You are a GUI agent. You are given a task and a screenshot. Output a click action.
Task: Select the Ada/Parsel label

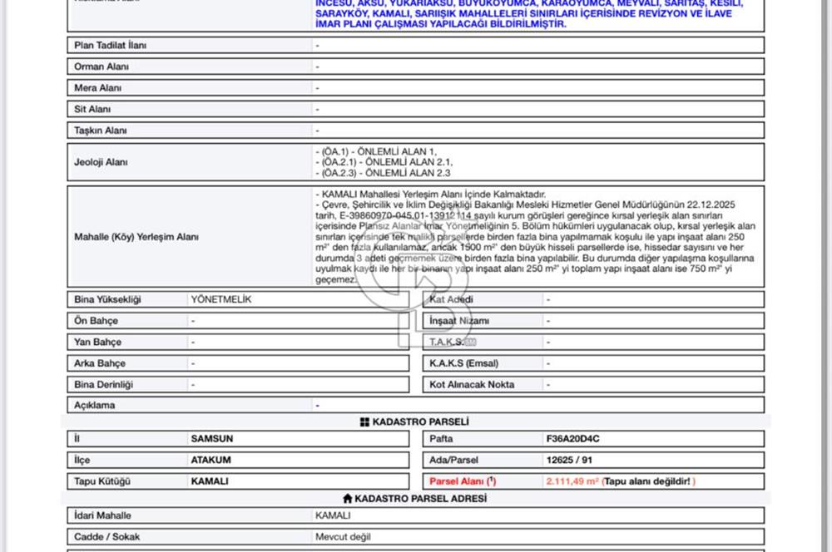(453, 461)
